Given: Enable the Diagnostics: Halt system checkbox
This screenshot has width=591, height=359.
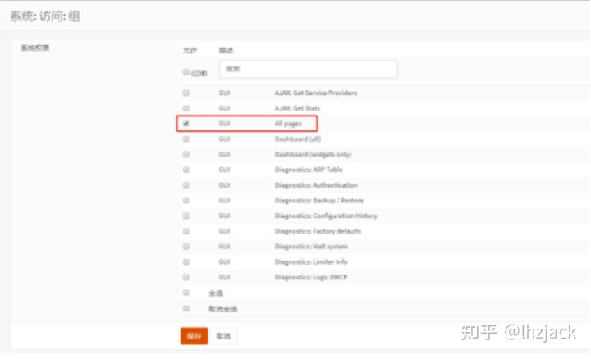Looking at the screenshot, I should pyautogui.click(x=186, y=247).
